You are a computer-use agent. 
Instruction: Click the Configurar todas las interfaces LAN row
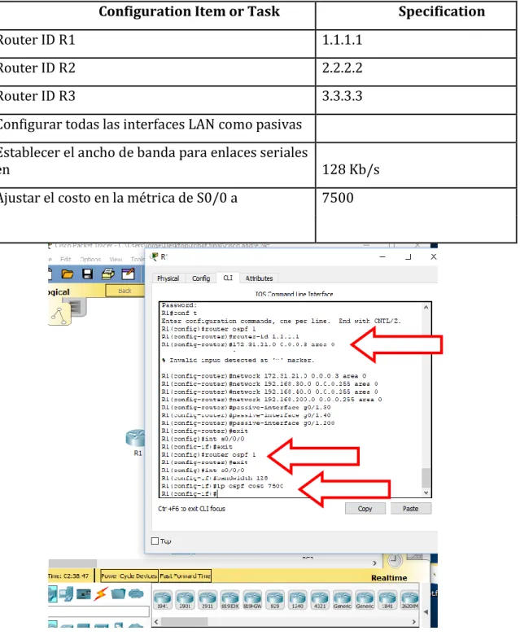tap(157, 128)
